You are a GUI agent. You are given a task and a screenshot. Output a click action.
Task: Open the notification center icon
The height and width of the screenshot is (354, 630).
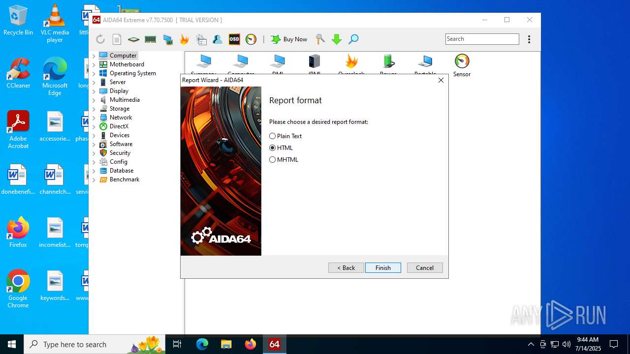click(614, 344)
